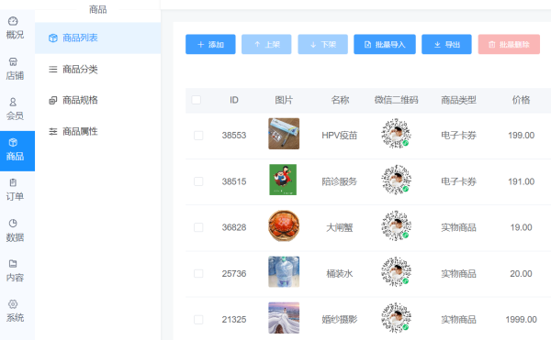Open the 商品分类 submenu item
This screenshot has width=551, height=340.
pos(97,69)
